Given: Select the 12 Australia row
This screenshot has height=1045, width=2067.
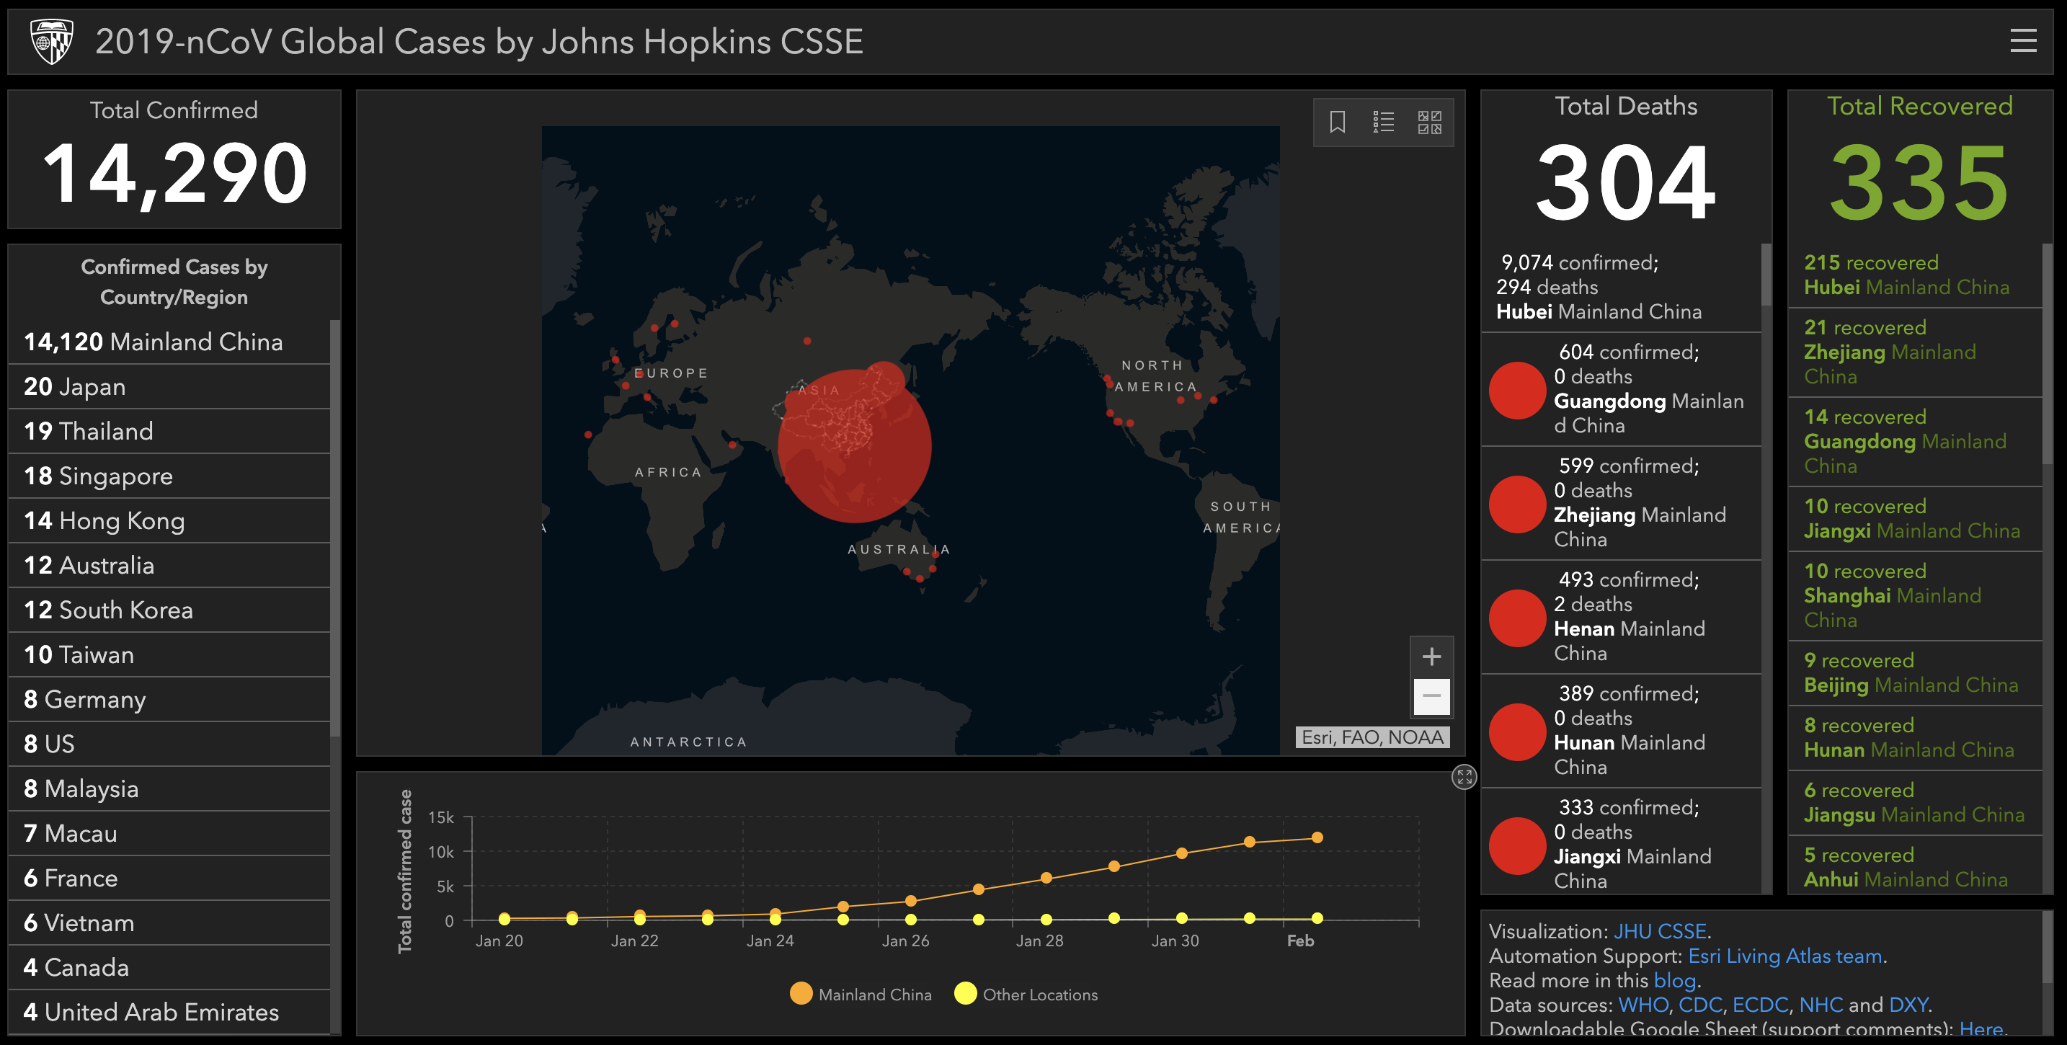Looking at the screenshot, I should tap(169, 566).
